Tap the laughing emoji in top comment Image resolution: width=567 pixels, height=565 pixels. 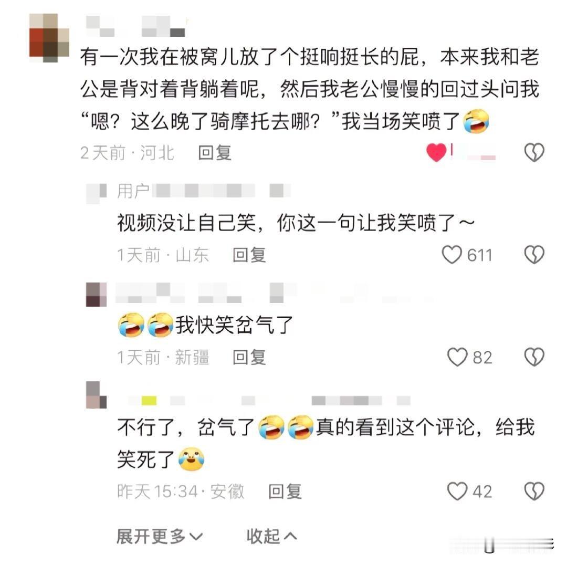pos(476,121)
